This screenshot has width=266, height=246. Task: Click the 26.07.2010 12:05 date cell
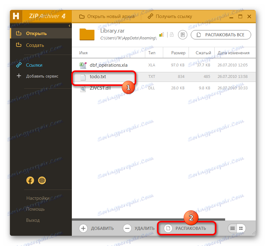[x=233, y=65]
